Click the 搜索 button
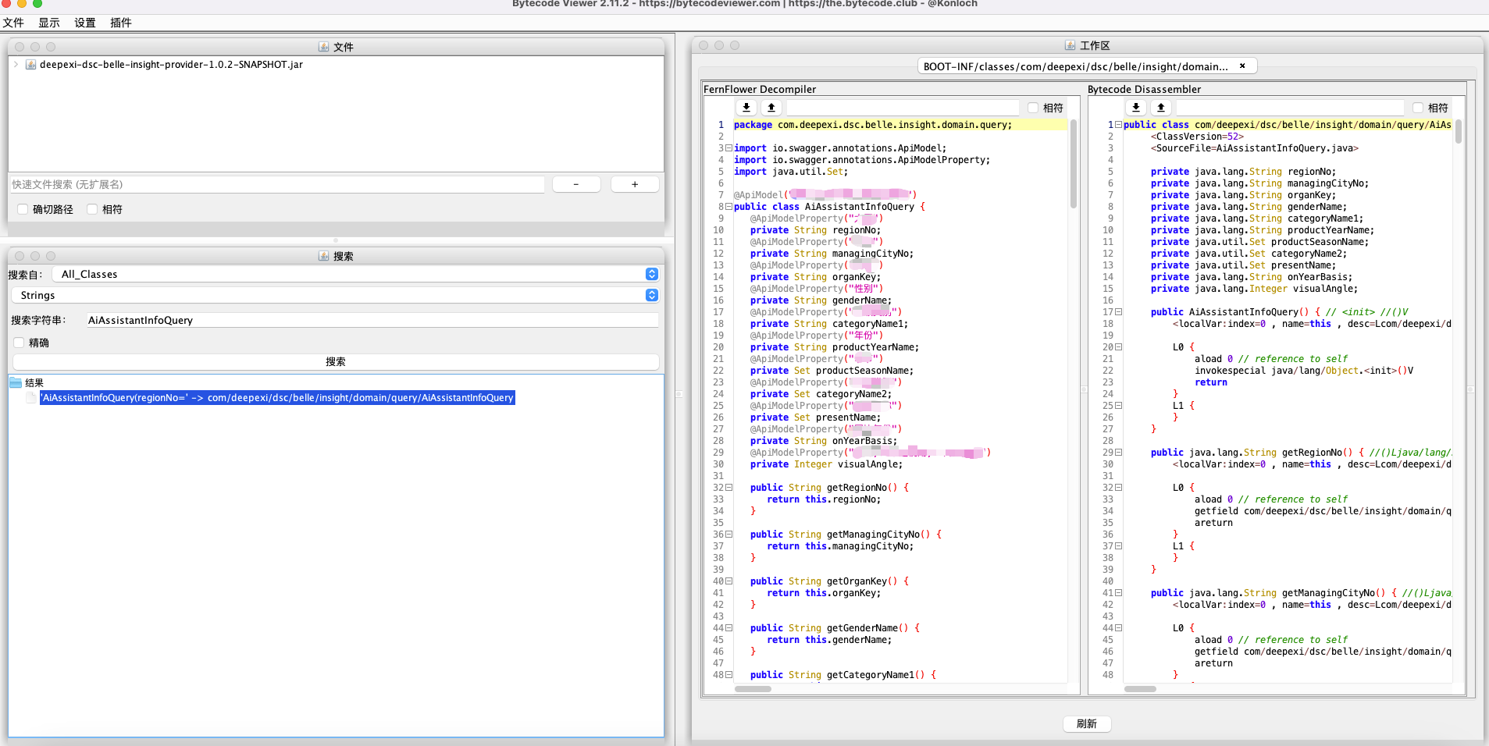 [336, 362]
